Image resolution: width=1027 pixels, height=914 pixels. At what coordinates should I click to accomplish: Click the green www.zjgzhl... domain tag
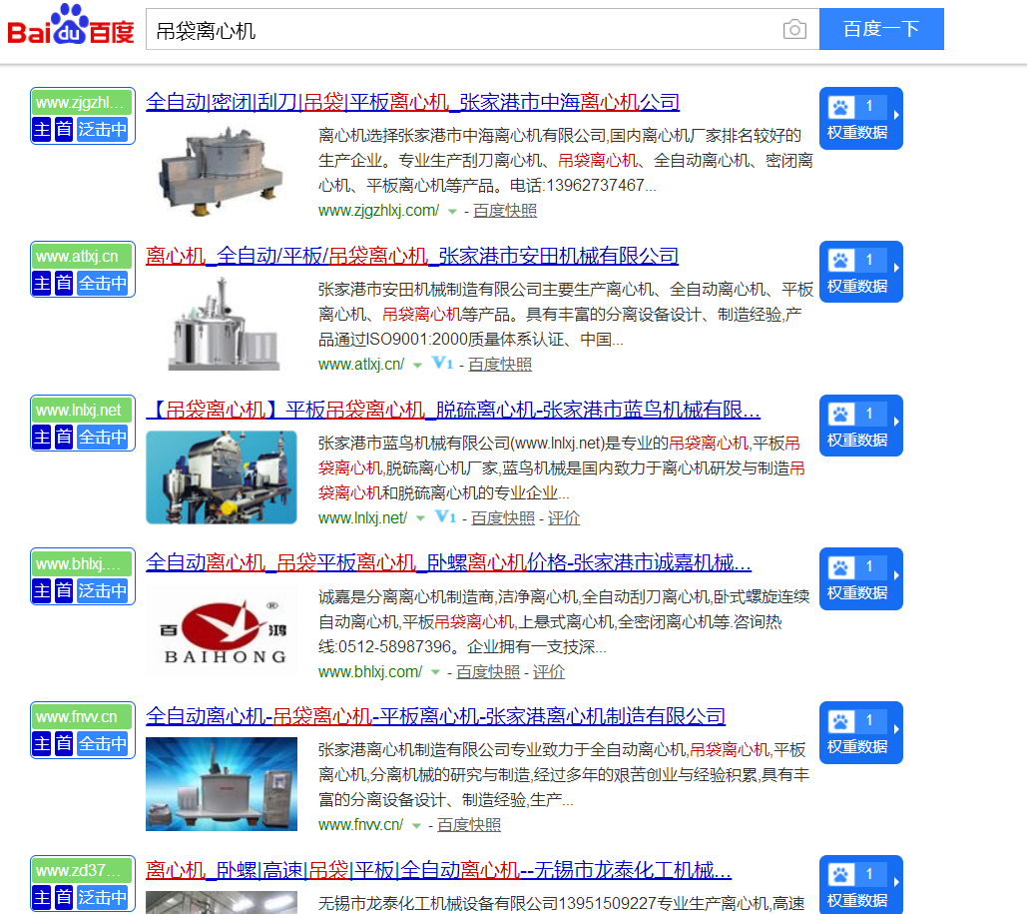pyautogui.click(x=83, y=102)
